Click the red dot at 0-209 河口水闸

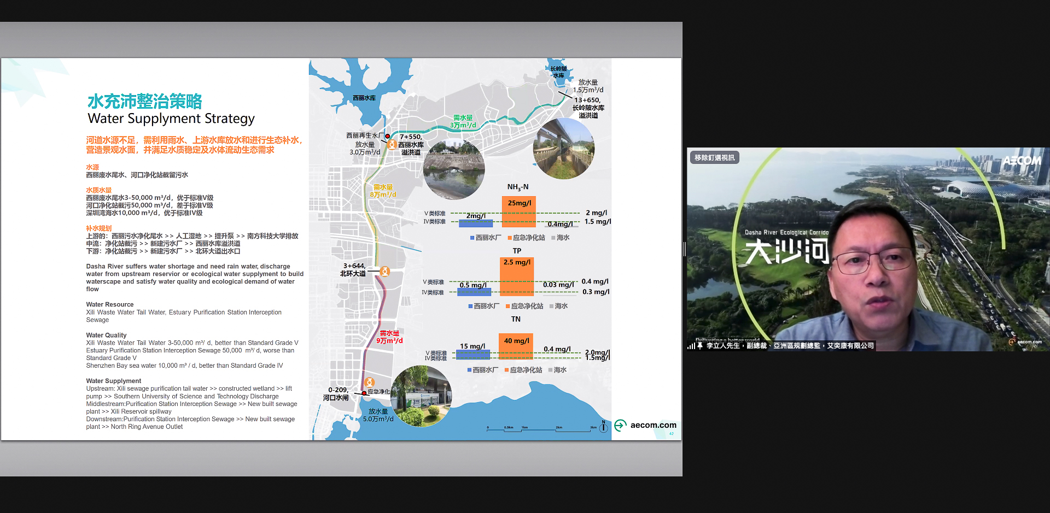click(364, 393)
